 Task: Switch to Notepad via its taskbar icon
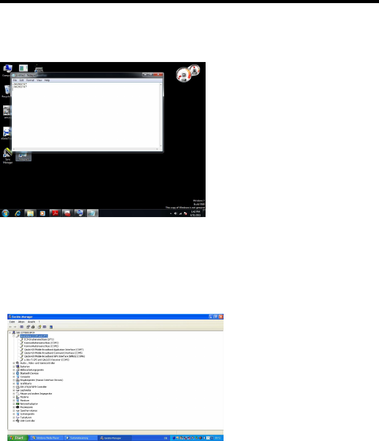click(x=92, y=213)
